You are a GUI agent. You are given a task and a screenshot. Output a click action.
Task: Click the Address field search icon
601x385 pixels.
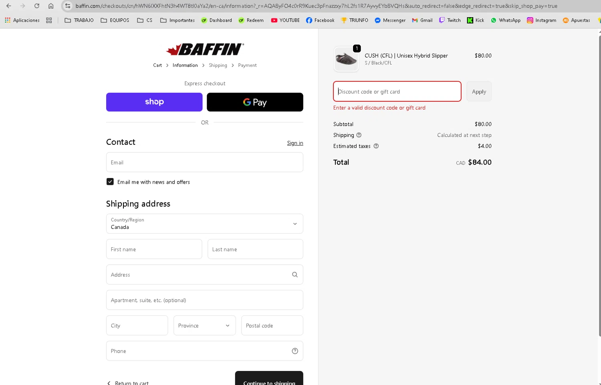click(295, 275)
